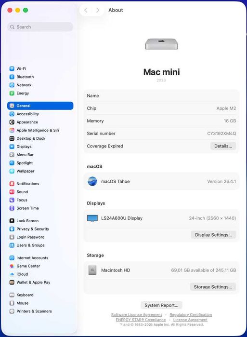This screenshot has height=337, width=247.
Task: Click the Desktop & Dock icon
Action: click(12, 138)
